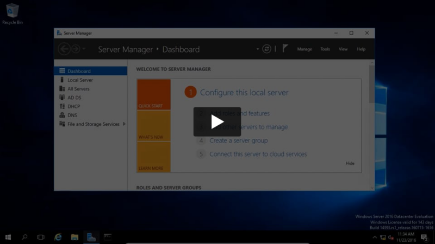This screenshot has height=244, width=435.
Task: Open the Manage menu
Action: point(304,49)
